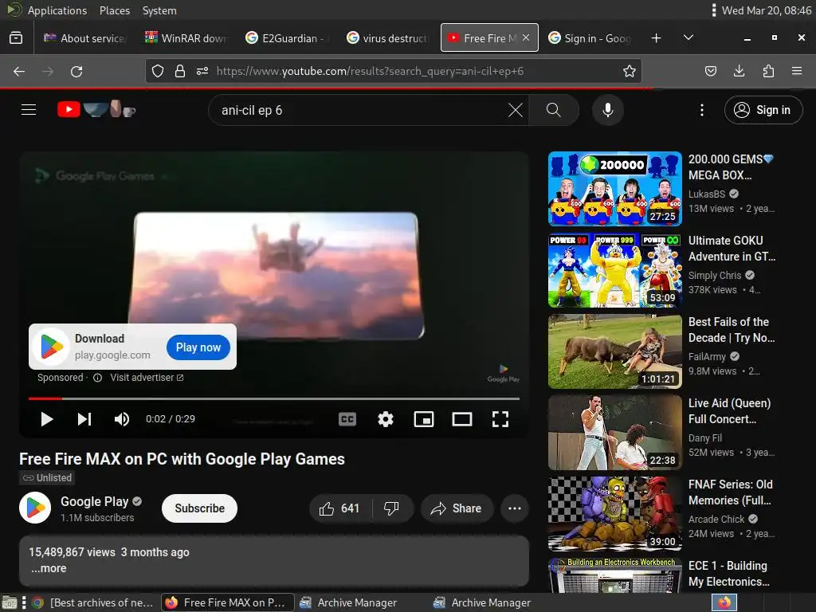This screenshot has width=816, height=612.
Task: Open 200.000 GEMS MEGA BOX thumbnail
Action: [x=614, y=188]
